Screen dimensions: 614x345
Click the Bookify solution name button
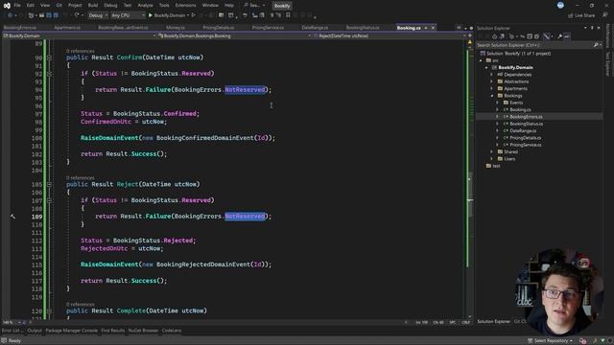[x=282, y=6]
